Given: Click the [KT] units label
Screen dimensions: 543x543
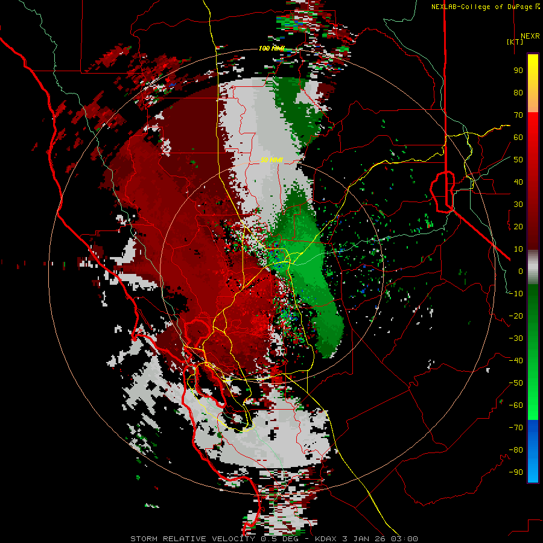Looking at the screenshot, I should (515, 42).
